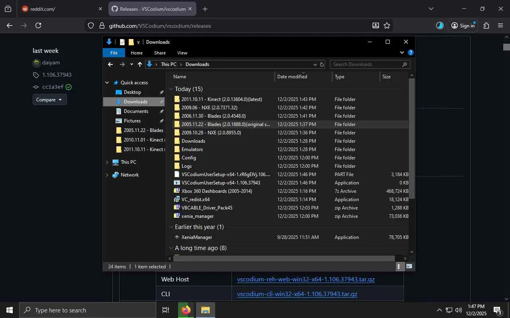Expand the Network tree node
The height and width of the screenshot is (318, 510).
(x=107, y=175)
